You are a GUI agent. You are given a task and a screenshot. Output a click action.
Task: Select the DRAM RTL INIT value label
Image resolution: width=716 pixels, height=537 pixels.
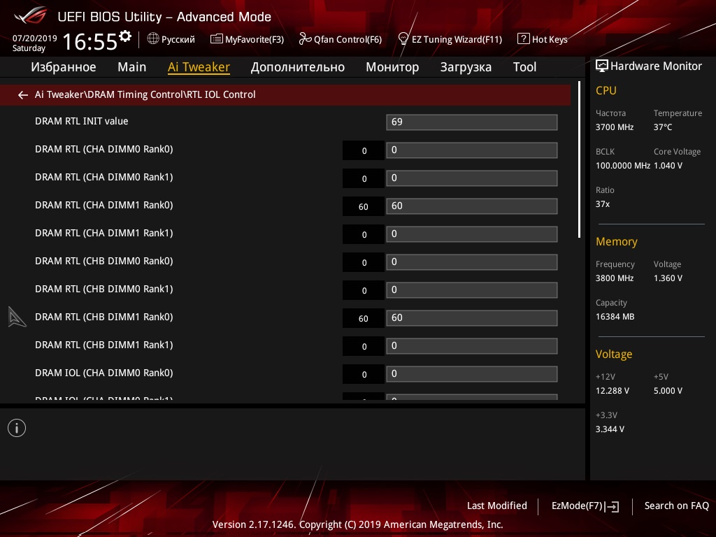82,122
